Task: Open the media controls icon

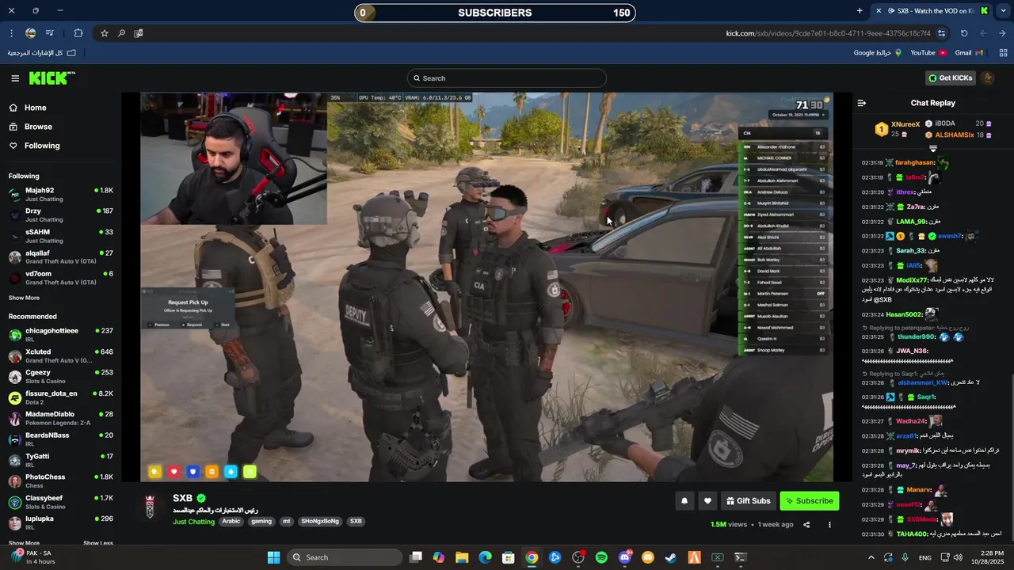Action: click(x=50, y=33)
